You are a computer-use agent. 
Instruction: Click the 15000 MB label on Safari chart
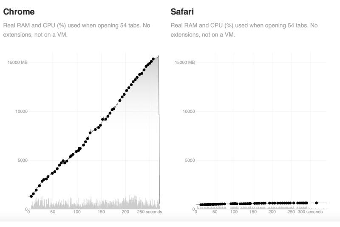tap(185, 62)
